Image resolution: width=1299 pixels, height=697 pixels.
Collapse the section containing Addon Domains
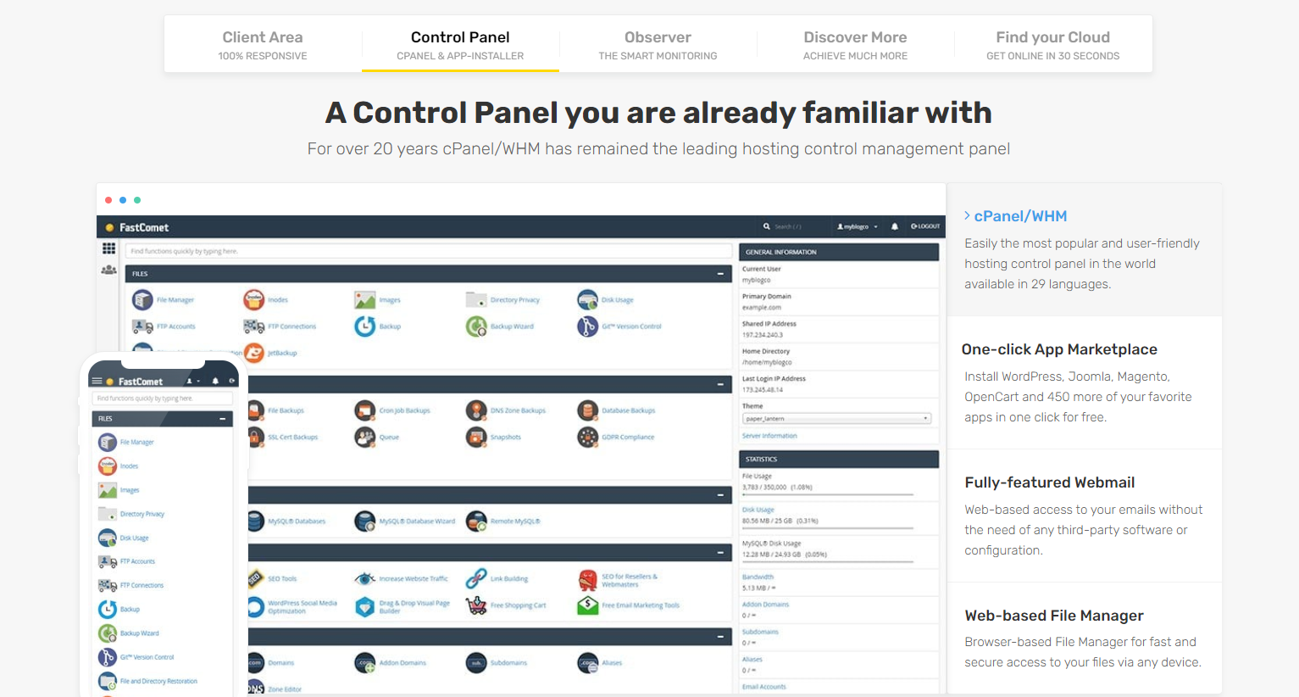click(720, 636)
